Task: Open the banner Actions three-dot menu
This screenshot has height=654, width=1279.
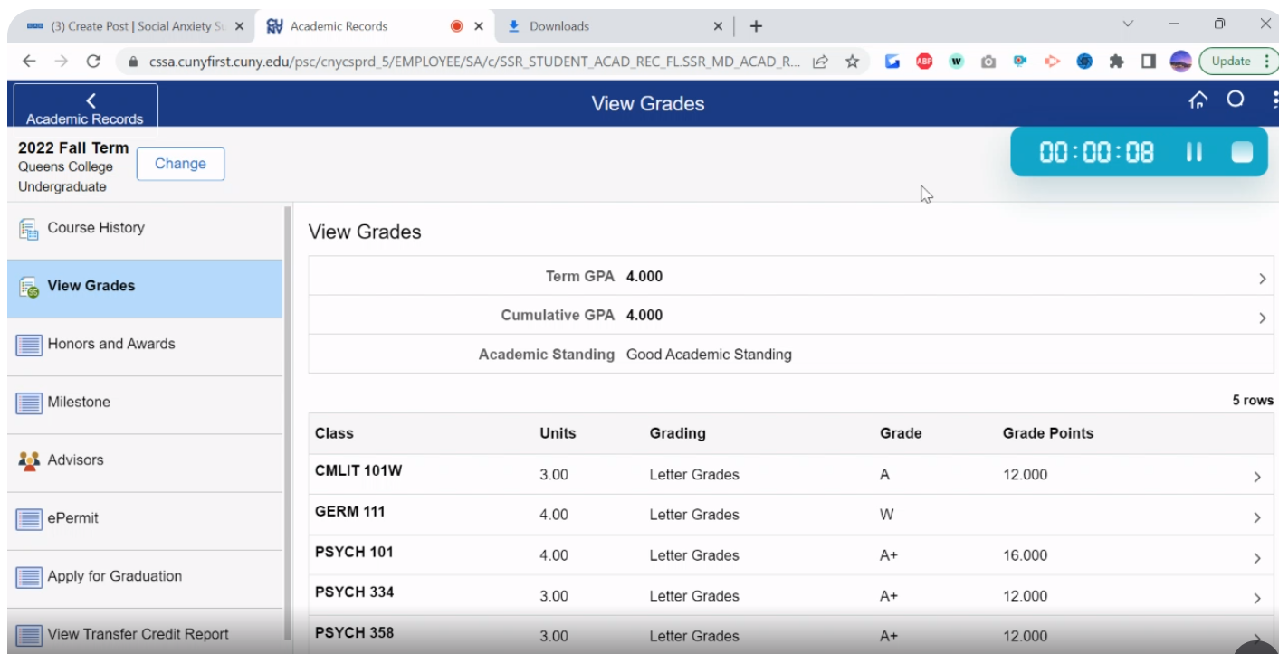Action: click(1274, 100)
